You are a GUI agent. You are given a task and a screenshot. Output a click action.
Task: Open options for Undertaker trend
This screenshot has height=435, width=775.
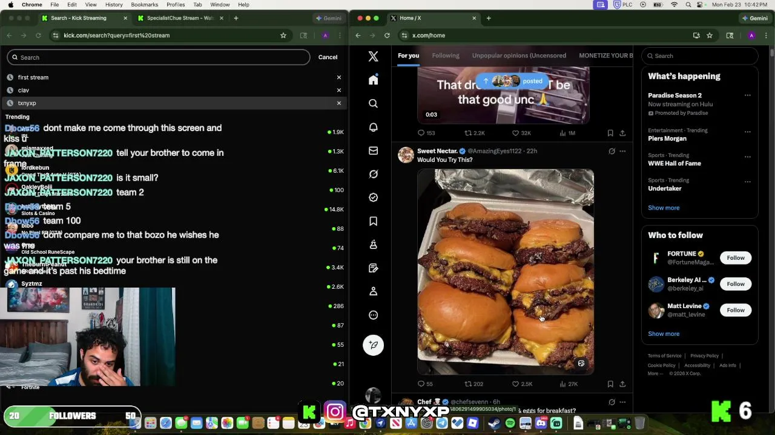coord(747,181)
